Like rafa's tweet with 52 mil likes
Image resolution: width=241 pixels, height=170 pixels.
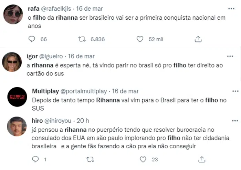(x=140, y=39)
